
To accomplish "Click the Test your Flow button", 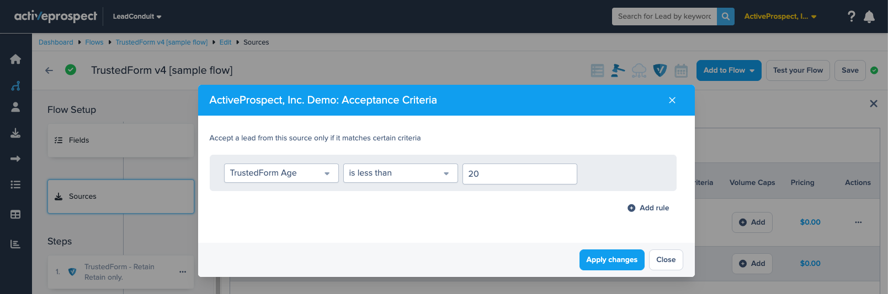I will point(797,70).
